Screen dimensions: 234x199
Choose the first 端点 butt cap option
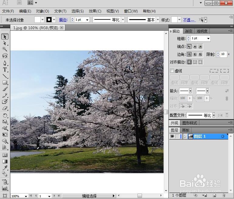click(x=189, y=46)
